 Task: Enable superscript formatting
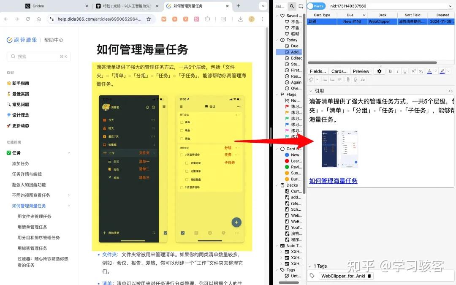pyautogui.click(x=414, y=71)
